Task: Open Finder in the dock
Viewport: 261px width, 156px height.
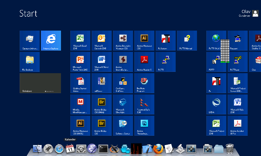Action: click(37, 149)
